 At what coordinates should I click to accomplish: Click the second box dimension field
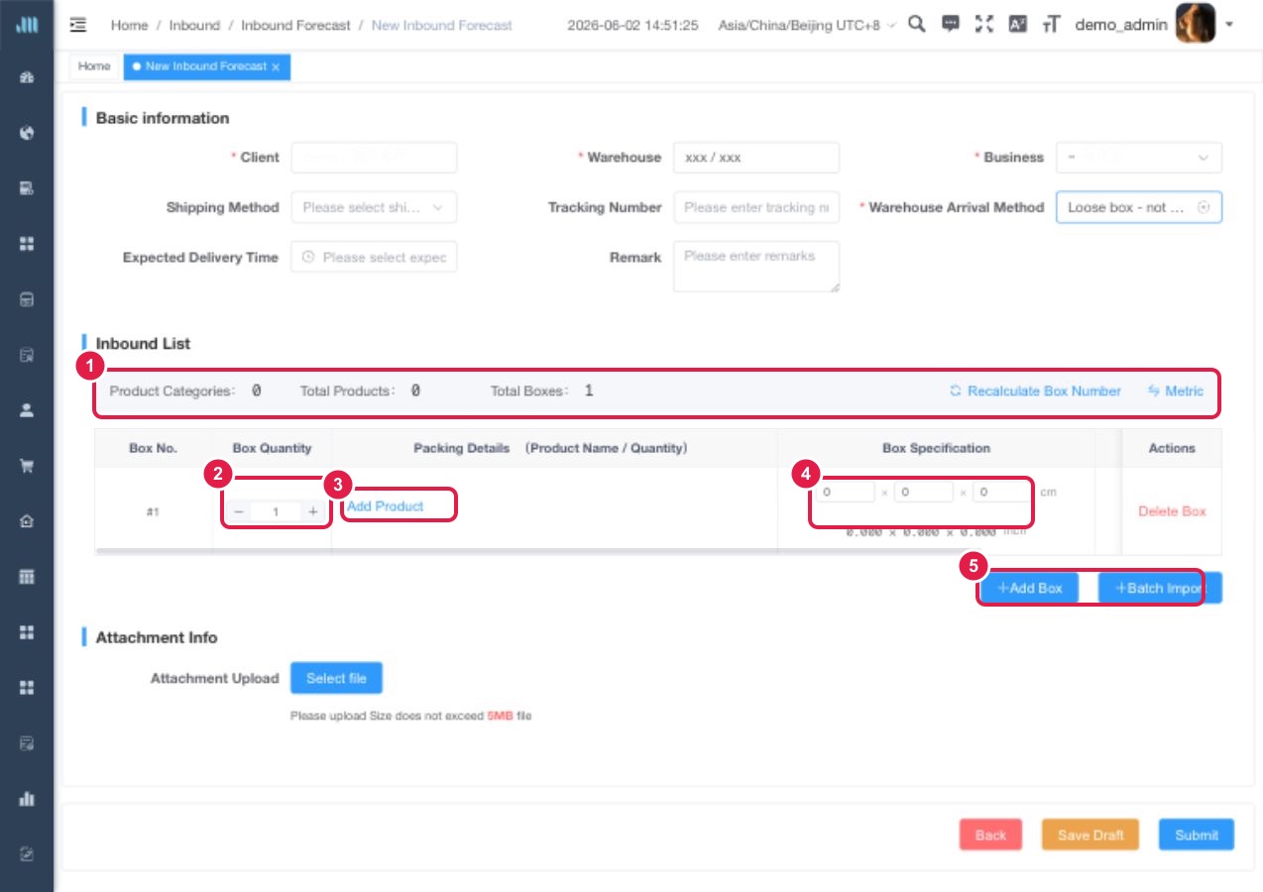pos(924,492)
